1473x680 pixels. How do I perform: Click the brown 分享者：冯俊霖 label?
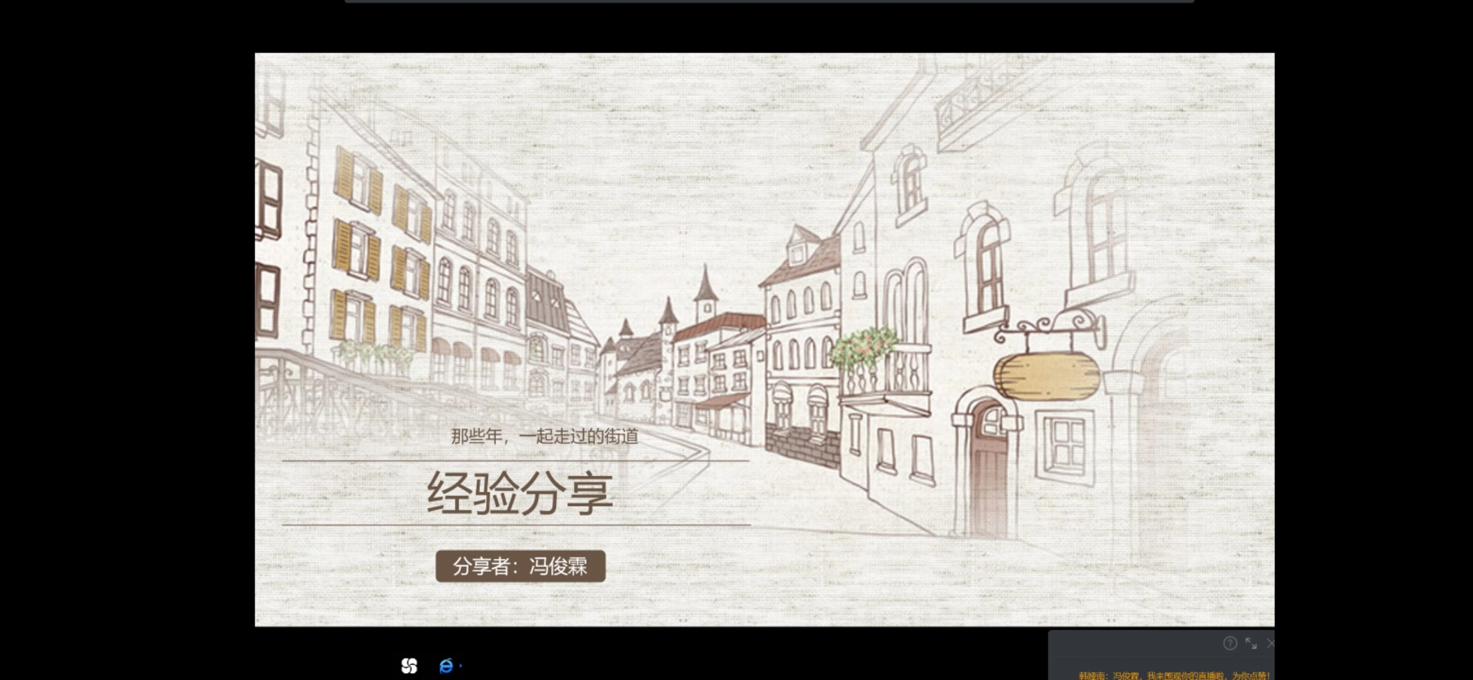pyautogui.click(x=520, y=566)
